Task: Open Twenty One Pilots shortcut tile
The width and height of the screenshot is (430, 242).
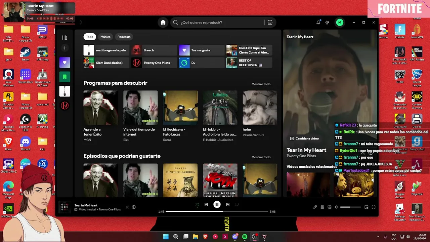Action: click(154, 63)
